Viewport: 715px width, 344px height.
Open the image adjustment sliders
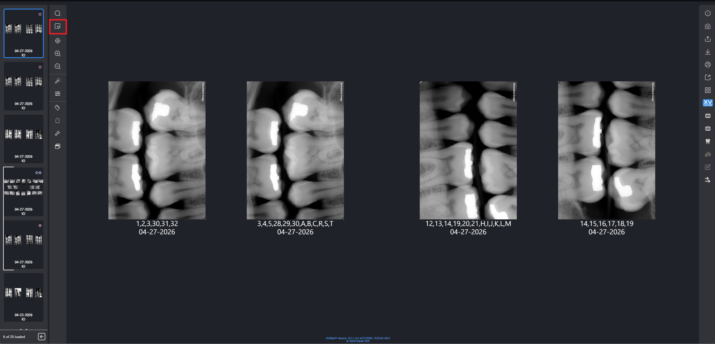coord(58,94)
